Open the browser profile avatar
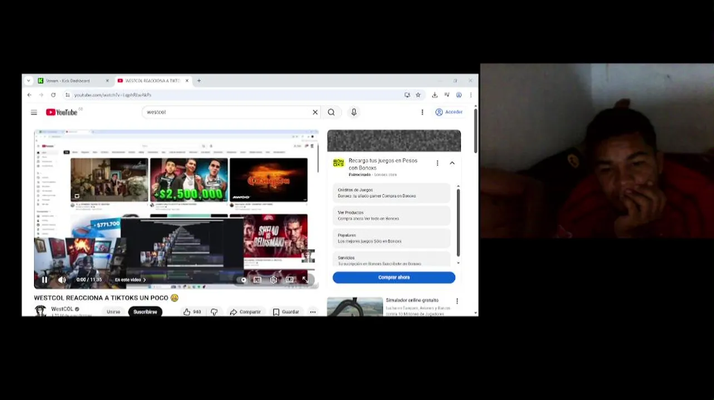Viewport: 714px width, 400px height. pos(459,95)
